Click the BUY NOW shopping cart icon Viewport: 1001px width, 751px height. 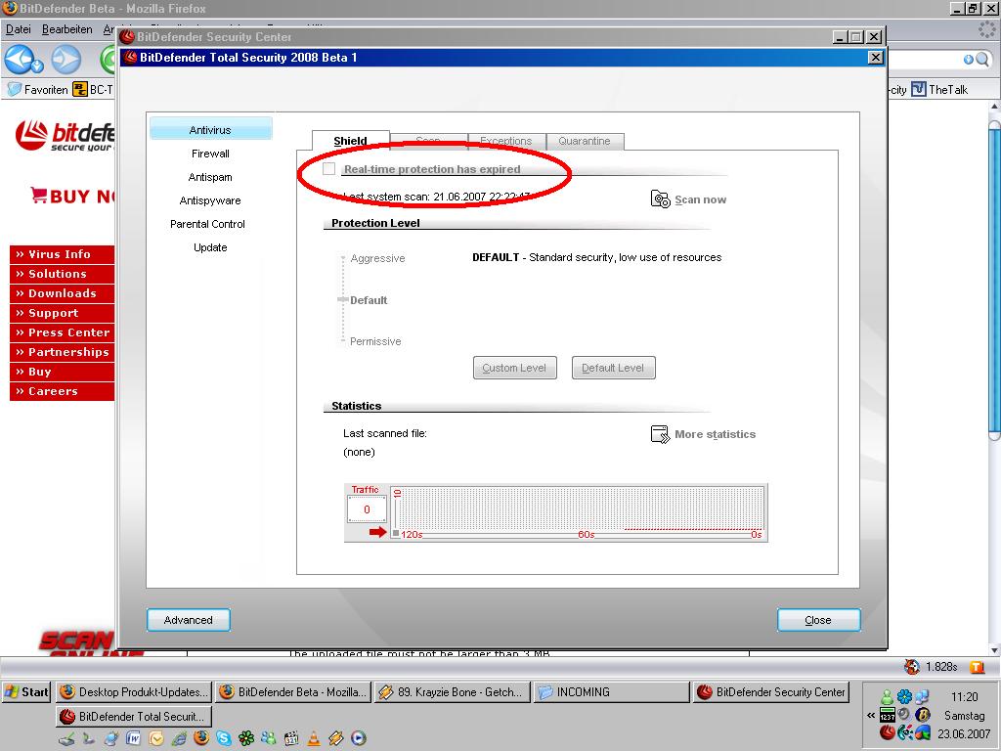click(38, 196)
